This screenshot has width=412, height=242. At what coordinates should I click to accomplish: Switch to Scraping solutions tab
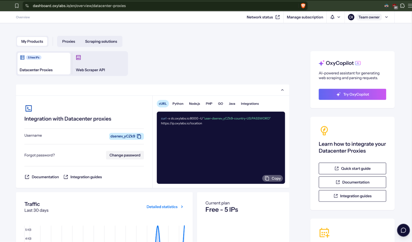pos(101,41)
